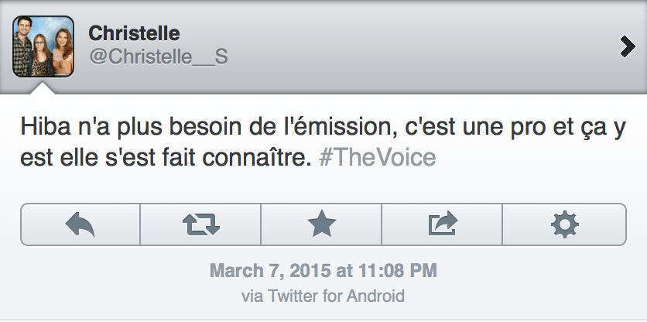This screenshot has width=647, height=322.
Task: Follow the #TheVoice hashtag link
Action: (x=377, y=158)
